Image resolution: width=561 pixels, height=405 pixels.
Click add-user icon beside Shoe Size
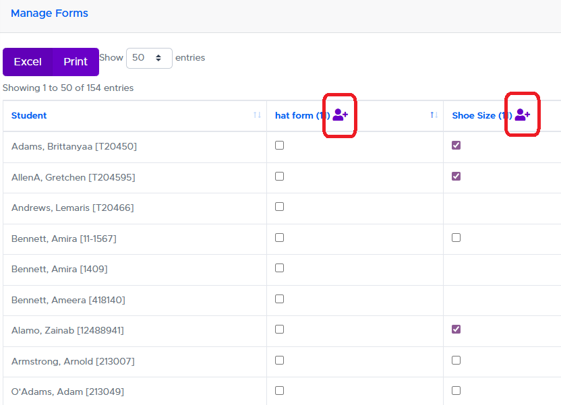(x=522, y=115)
